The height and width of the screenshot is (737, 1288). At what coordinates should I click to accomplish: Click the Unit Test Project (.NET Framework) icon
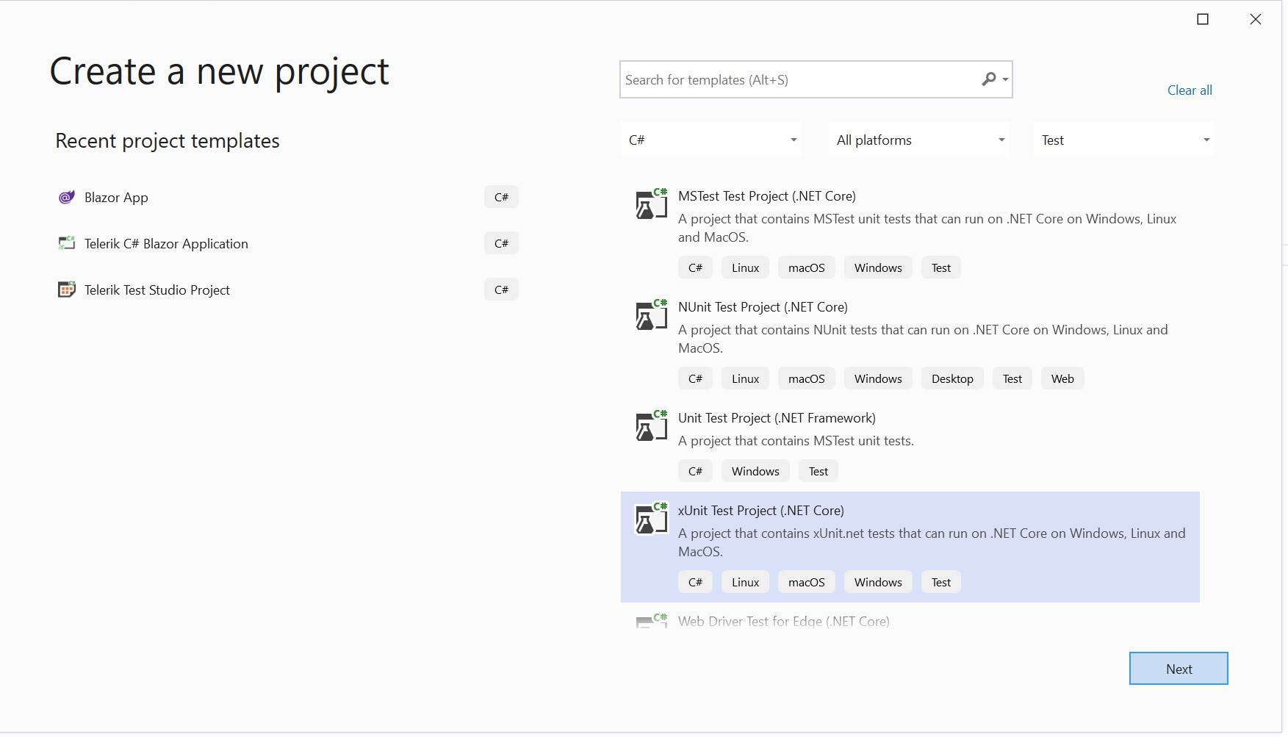point(651,425)
